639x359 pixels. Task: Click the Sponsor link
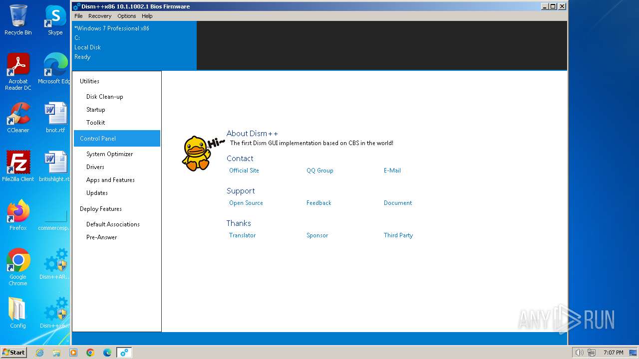point(317,235)
